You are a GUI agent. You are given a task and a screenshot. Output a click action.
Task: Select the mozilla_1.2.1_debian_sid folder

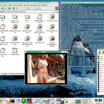(15, 19)
